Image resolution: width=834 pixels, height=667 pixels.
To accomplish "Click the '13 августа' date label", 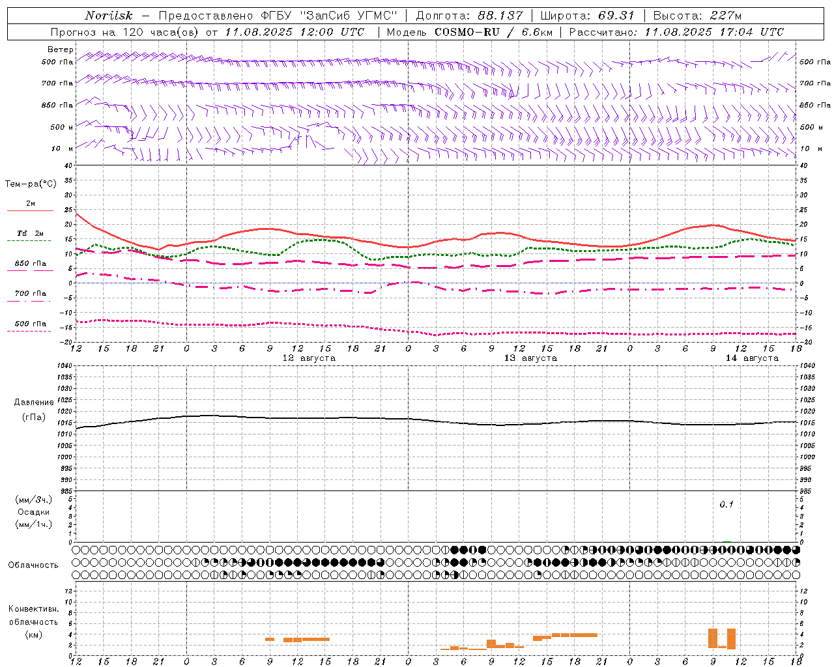I will 530,358.
